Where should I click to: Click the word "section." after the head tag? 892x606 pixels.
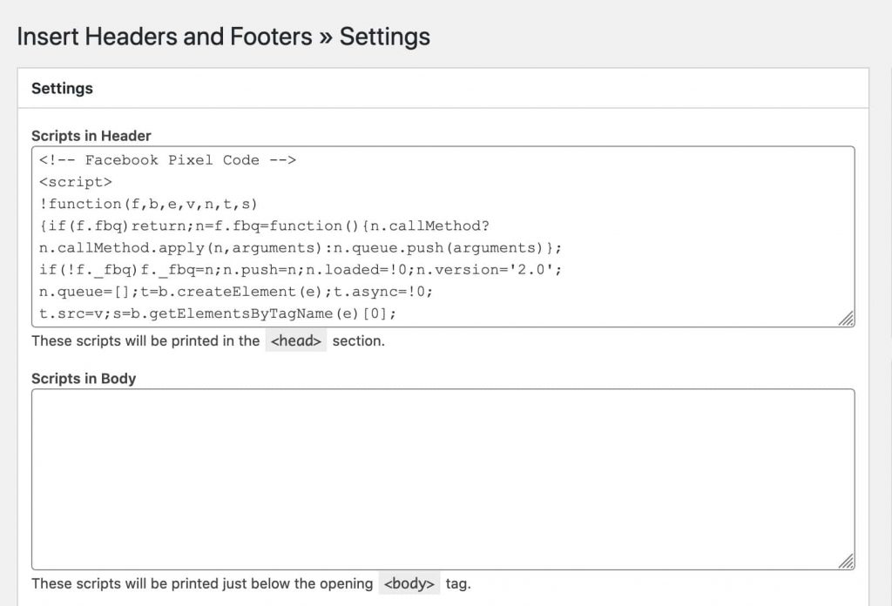[x=358, y=341]
